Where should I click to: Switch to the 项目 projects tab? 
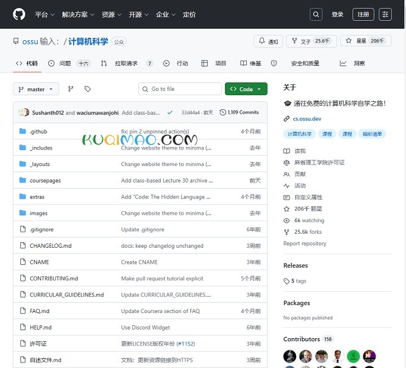tap(213, 63)
